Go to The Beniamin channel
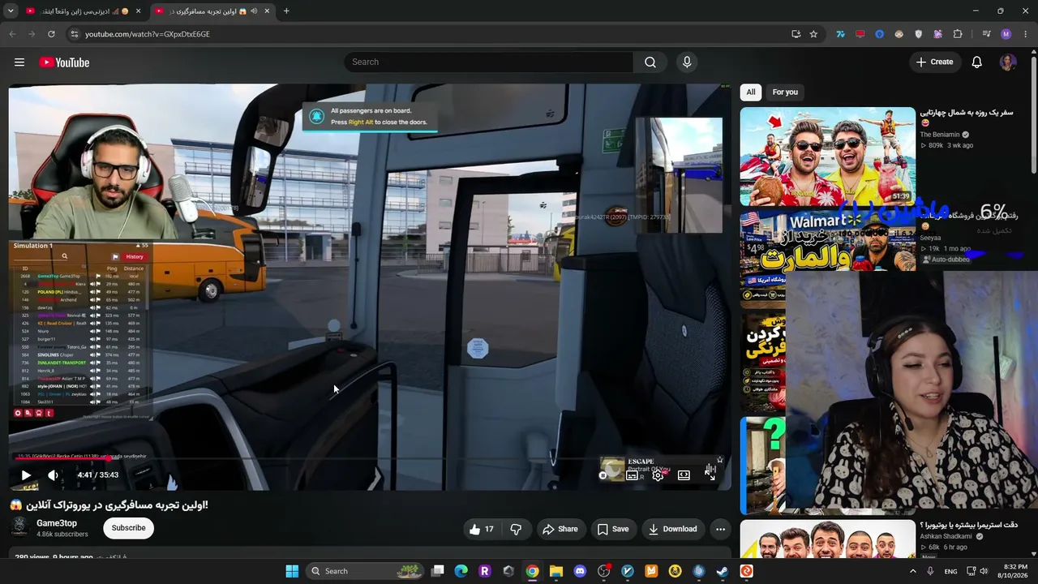Viewport: 1038px width, 584px height. click(x=939, y=135)
